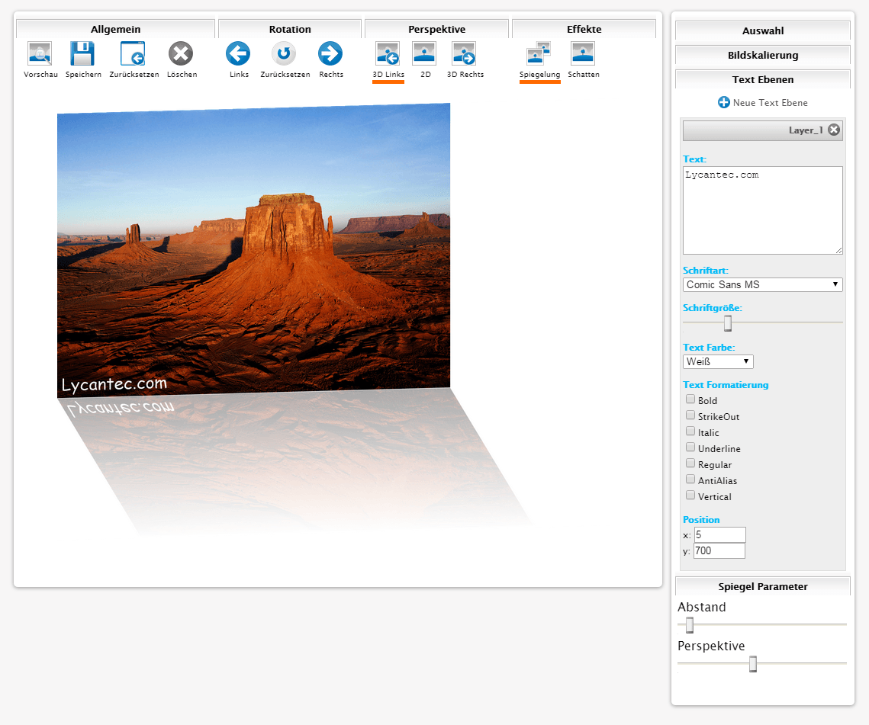This screenshot has height=725, width=869.
Task: Expand the Auswahl panel header
Action: pyautogui.click(x=763, y=30)
